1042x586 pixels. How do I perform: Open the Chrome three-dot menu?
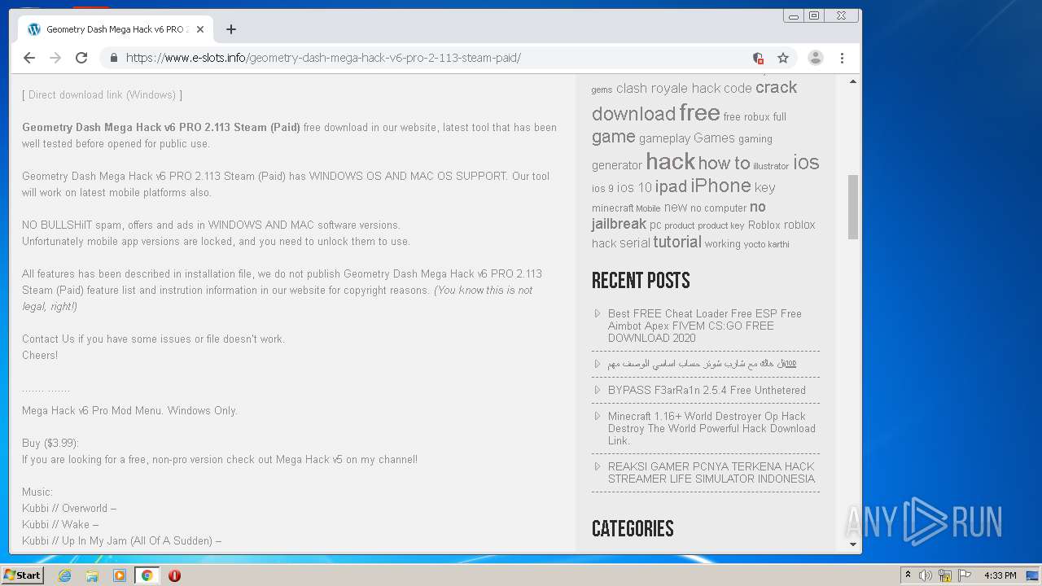click(842, 58)
